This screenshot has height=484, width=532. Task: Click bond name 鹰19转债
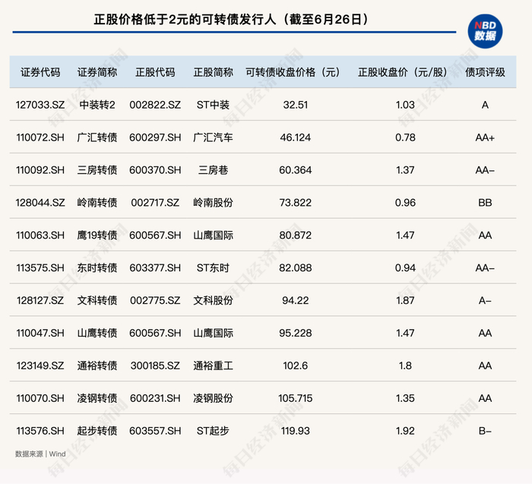click(97, 235)
